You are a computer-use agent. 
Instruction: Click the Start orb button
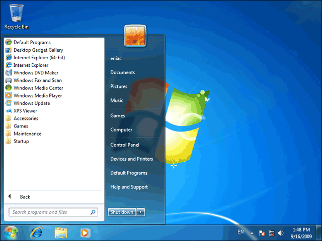pos(11,233)
